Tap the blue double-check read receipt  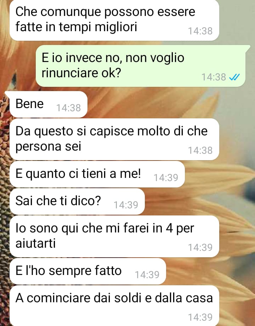click(234, 77)
